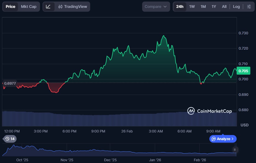Open the chart settings sliders icon
The height and width of the screenshot is (163, 256).
click(x=249, y=7)
